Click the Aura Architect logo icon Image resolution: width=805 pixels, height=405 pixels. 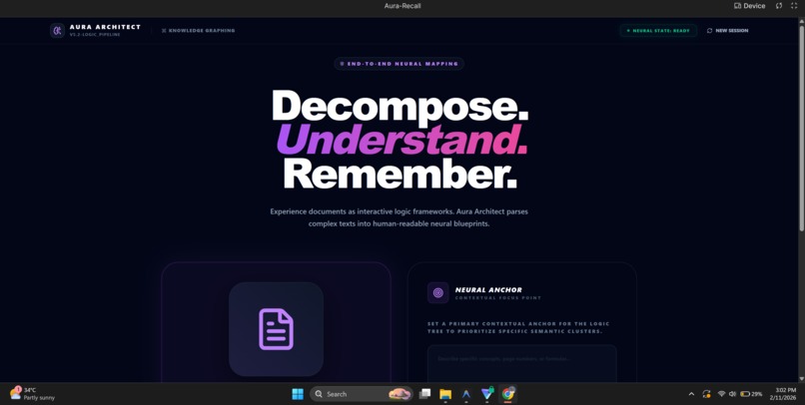pyautogui.click(x=58, y=30)
